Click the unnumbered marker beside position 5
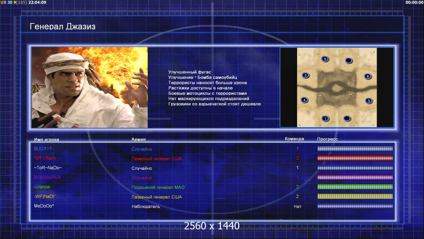The height and width of the screenshot is (239, 424). (x=348, y=61)
